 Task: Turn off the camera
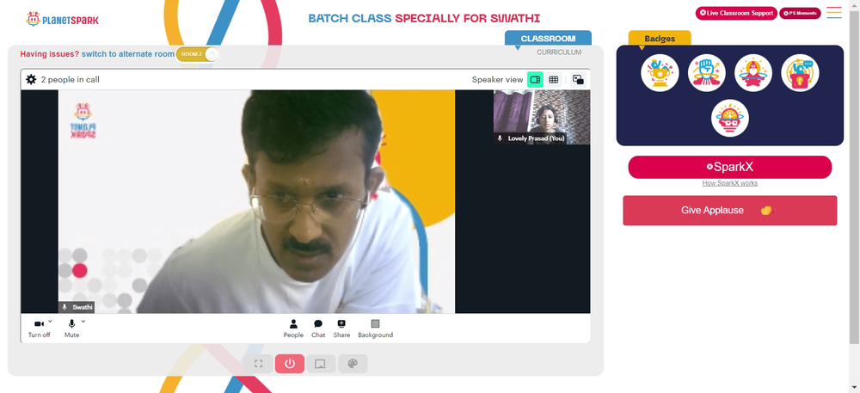(x=39, y=328)
